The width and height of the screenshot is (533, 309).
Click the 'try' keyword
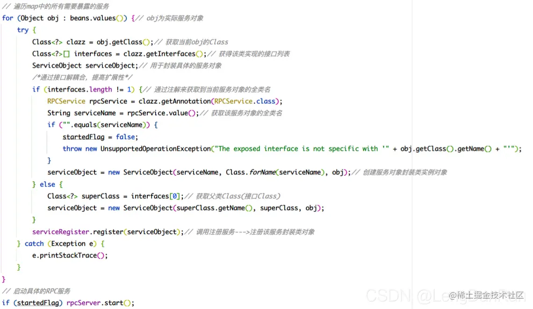(x=23, y=30)
